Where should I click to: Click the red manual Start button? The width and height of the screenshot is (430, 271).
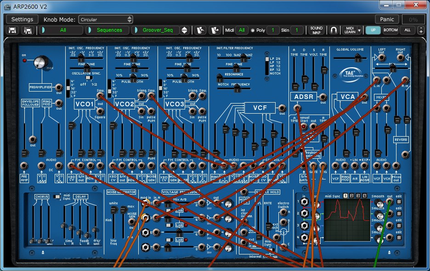(x=304, y=127)
